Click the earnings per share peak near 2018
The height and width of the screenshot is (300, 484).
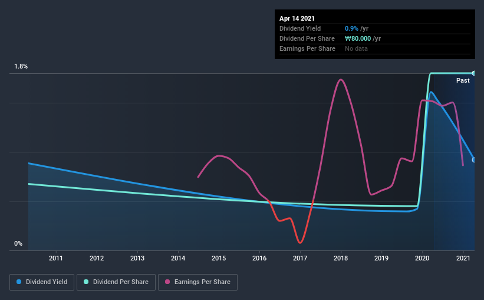341,80
